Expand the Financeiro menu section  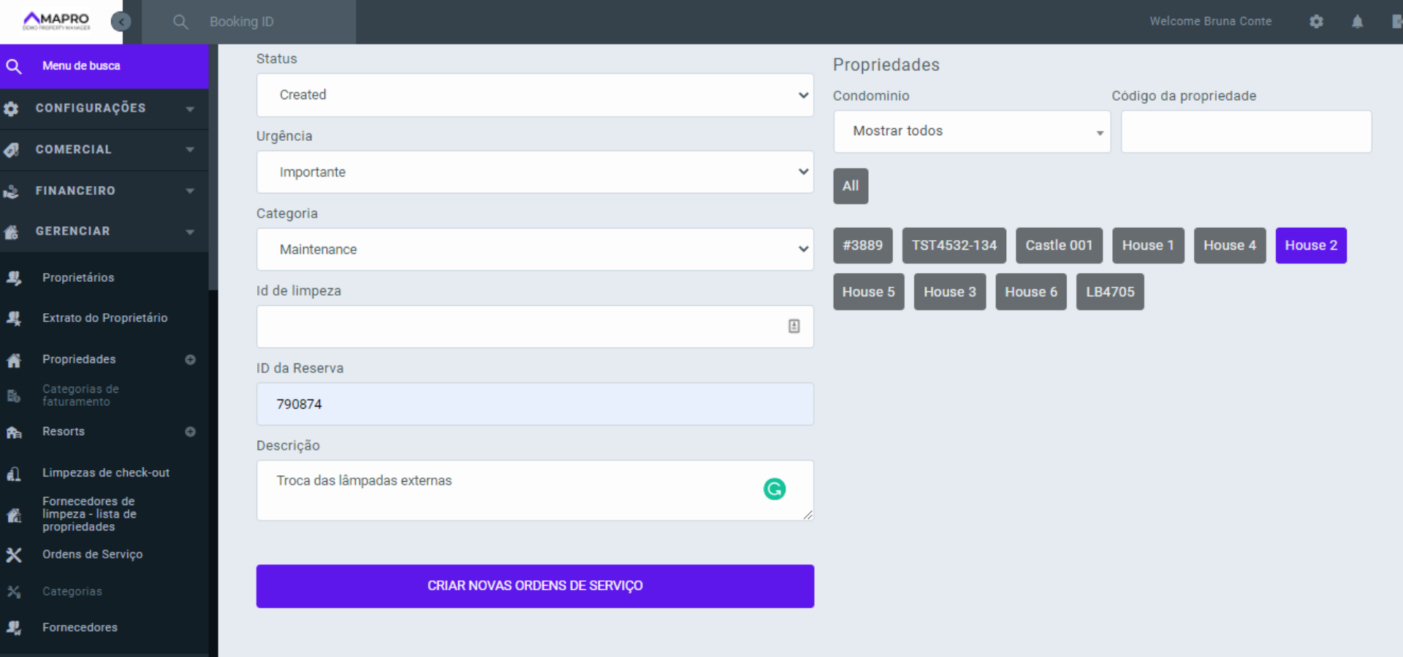(104, 191)
